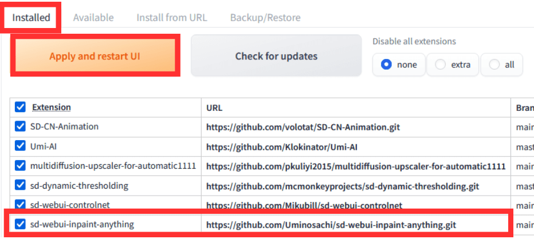Viewport: 534px width, 239px height.
Task: Open the Install from URL tab
Action: click(x=172, y=17)
